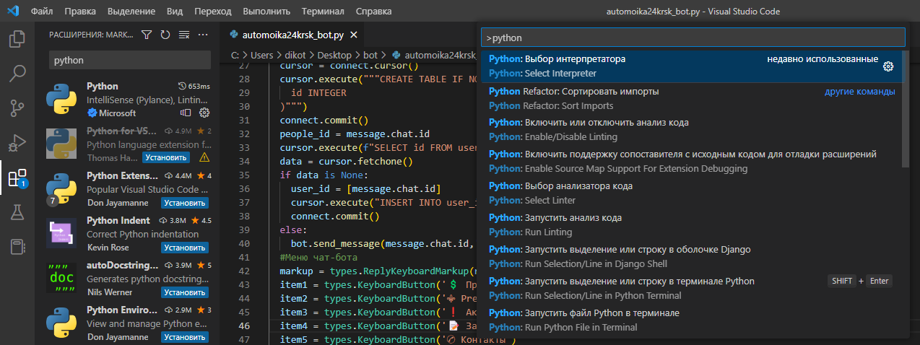Click the data = cursor.fetchone() line
This screenshot has height=345, width=920.
[x=346, y=162]
